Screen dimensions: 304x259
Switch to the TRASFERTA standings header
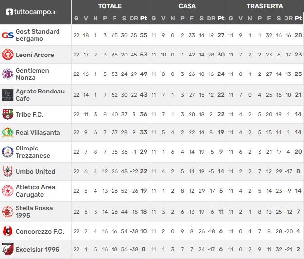pyautogui.click(x=265, y=6)
